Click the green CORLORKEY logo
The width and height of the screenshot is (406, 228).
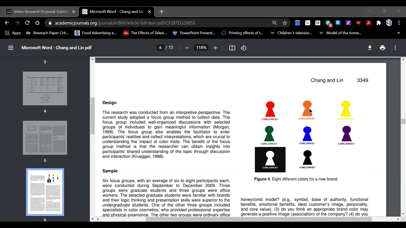269,136
